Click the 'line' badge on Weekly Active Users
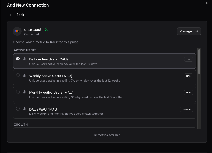The width and height of the screenshot is (212, 153). pyautogui.click(x=188, y=76)
